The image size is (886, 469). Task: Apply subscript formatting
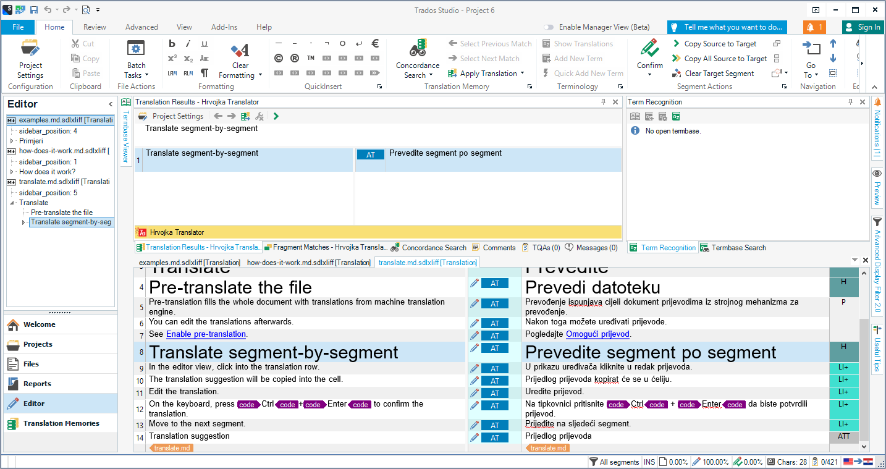(188, 58)
